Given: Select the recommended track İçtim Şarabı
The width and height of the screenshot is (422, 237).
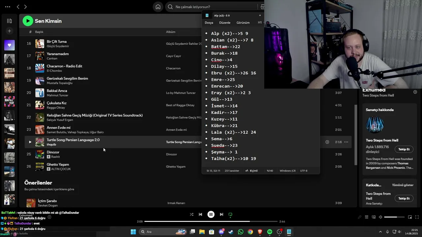Looking at the screenshot, I should pos(47,201).
